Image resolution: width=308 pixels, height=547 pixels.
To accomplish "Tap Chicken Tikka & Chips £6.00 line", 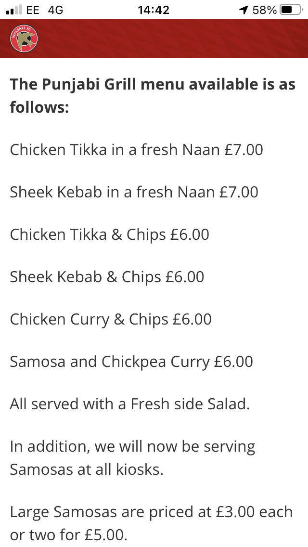I will tap(110, 235).
